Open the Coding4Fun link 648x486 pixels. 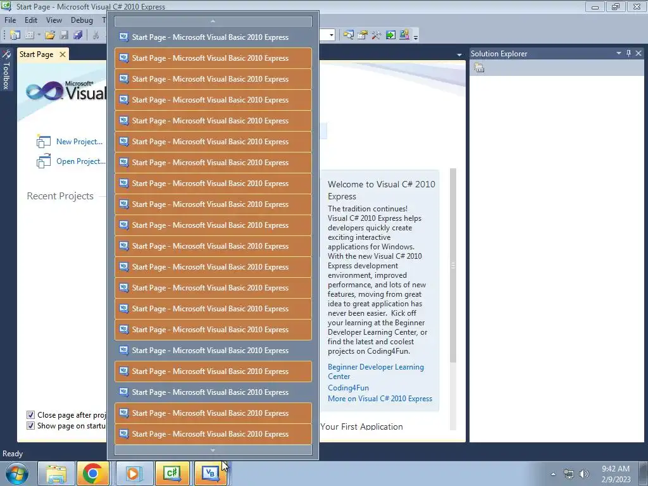[x=349, y=388]
